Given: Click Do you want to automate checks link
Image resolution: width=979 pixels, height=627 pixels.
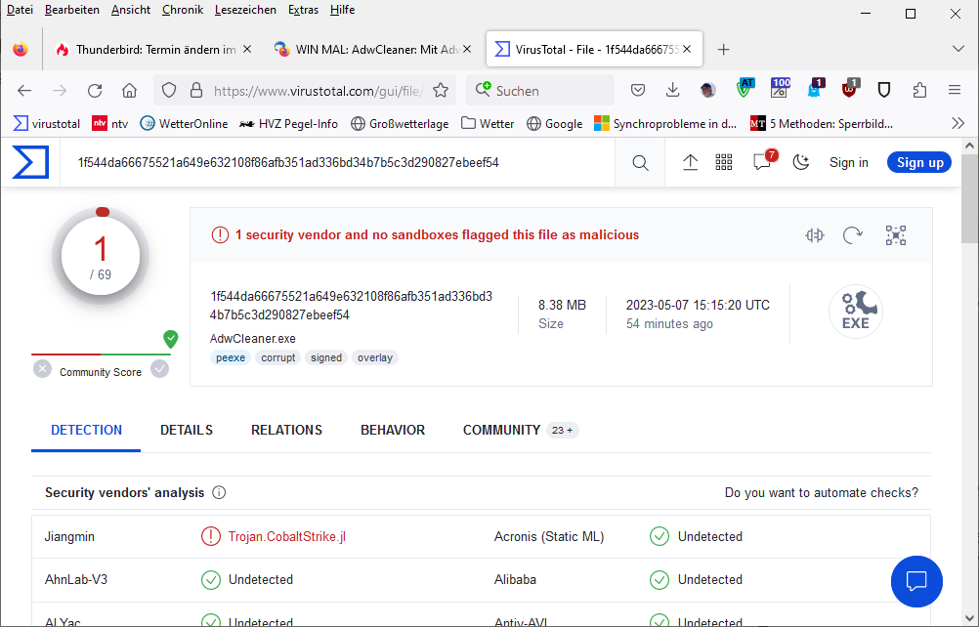Looking at the screenshot, I should [x=821, y=493].
